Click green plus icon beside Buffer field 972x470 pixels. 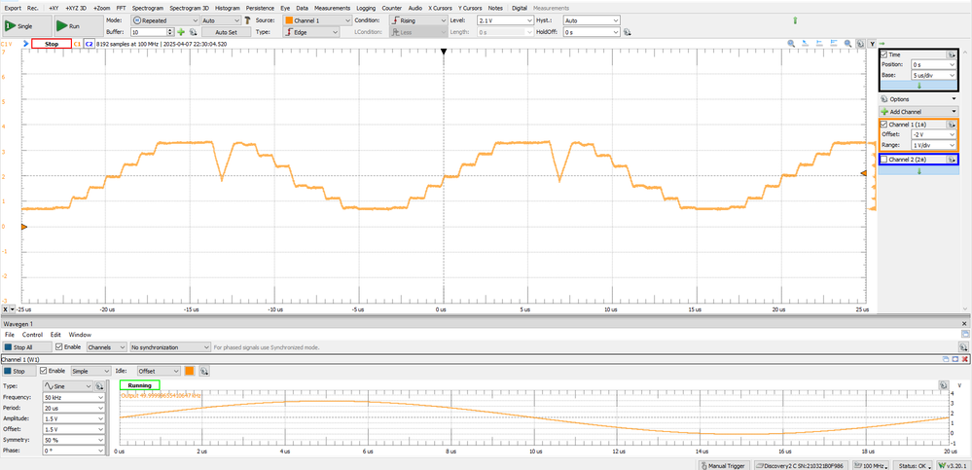click(x=181, y=31)
